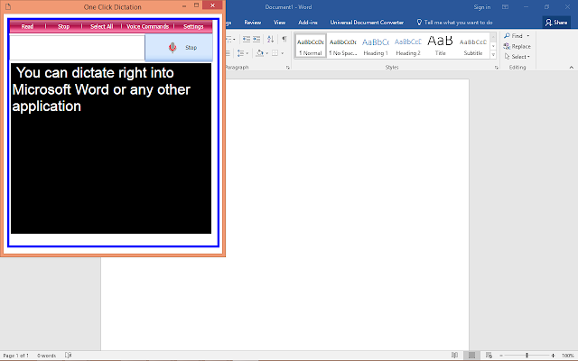Click the Shading paint bucket icon

(260, 53)
